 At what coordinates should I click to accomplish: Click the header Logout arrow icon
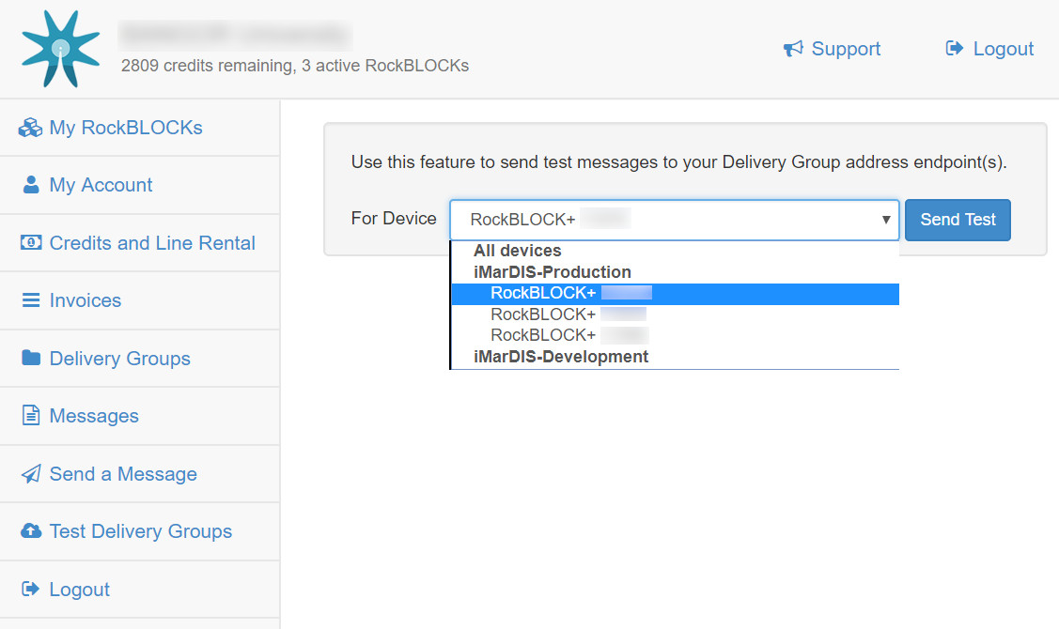click(x=955, y=48)
